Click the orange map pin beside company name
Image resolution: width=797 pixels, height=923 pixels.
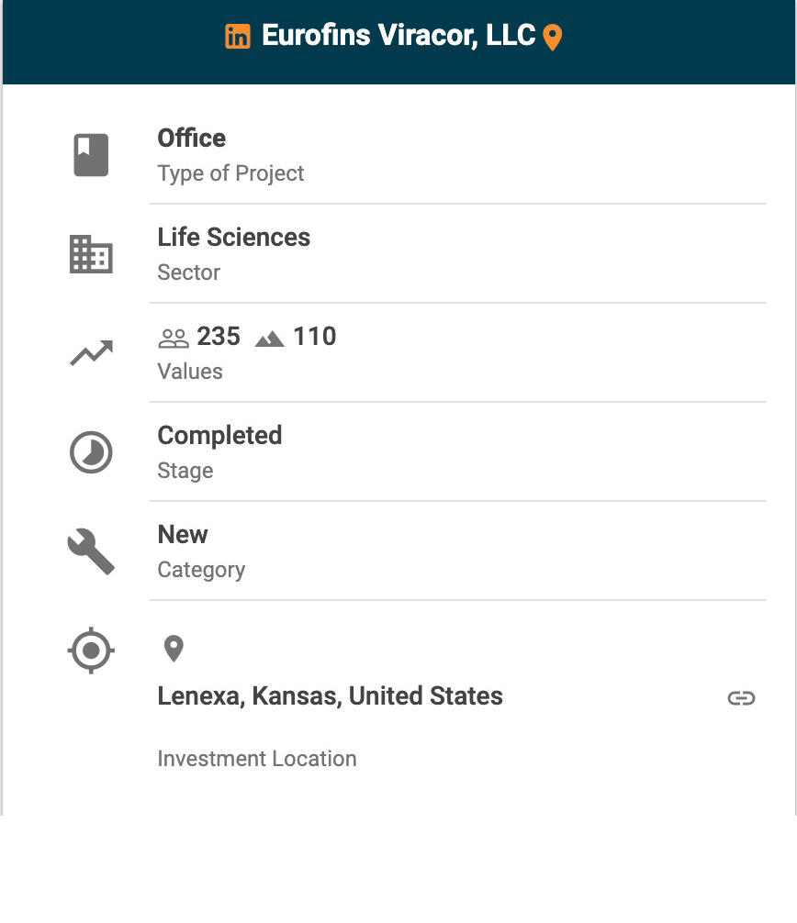pyautogui.click(x=552, y=38)
